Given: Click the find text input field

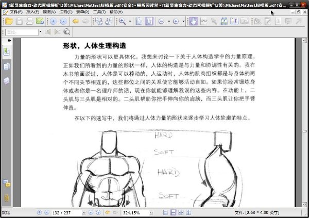Looking at the screenshot, I should pyautogui.click(x=22, y=32).
